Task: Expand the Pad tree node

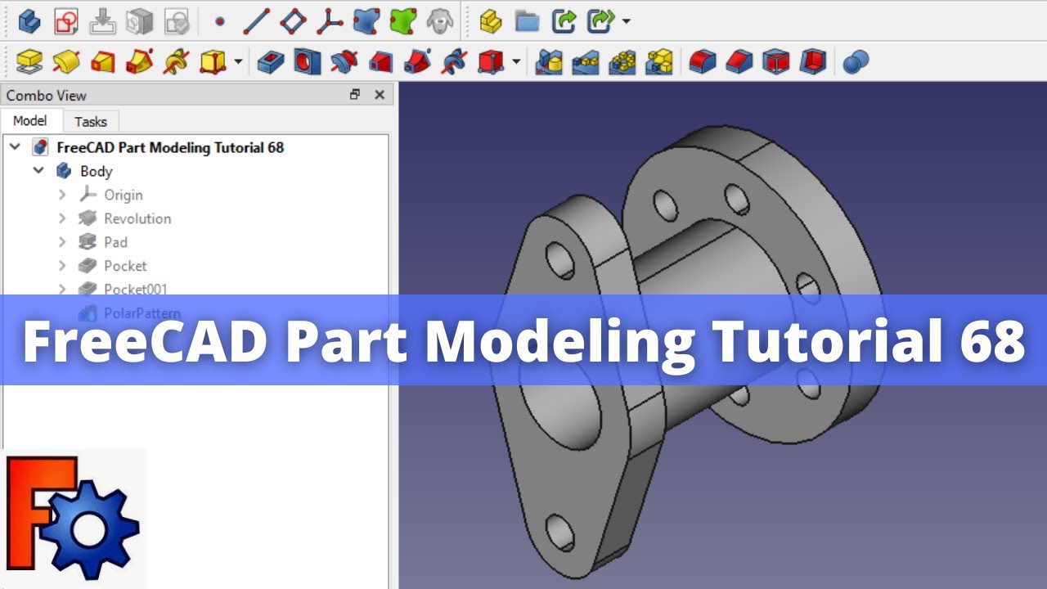Action: point(62,242)
